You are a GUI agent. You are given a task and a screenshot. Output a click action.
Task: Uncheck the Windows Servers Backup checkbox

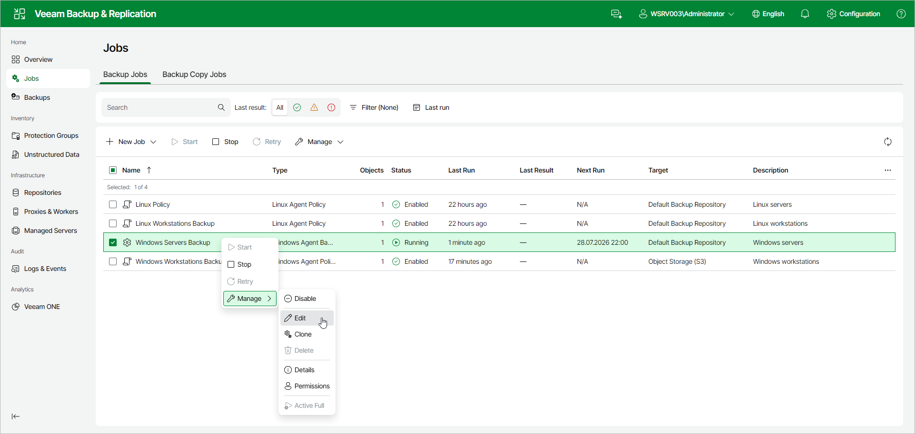pyautogui.click(x=113, y=242)
